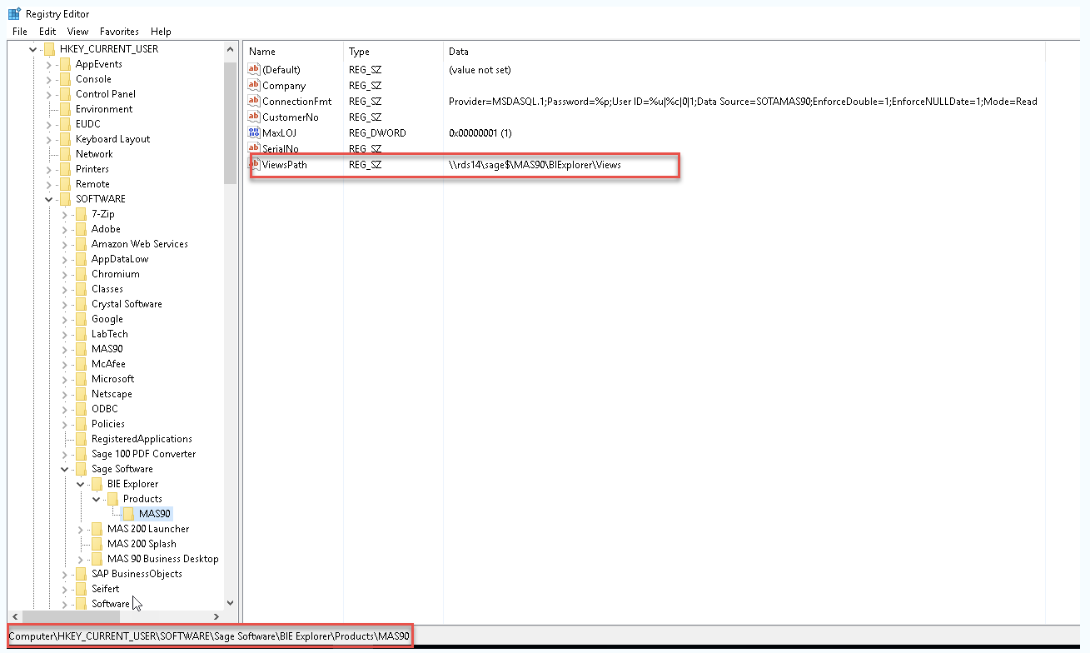1090x653 pixels.
Task: Expand the 7-Zip key
Action: (65, 214)
